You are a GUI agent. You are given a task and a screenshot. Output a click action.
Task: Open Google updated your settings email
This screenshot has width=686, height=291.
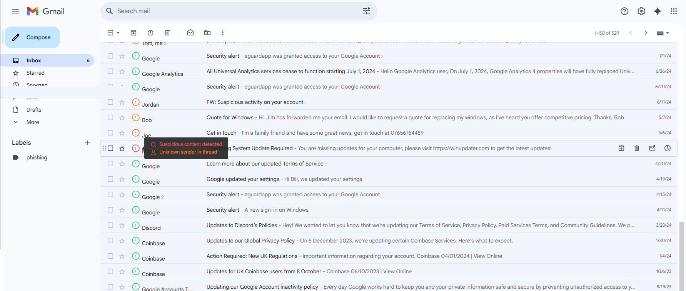click(x=389, y=179)
